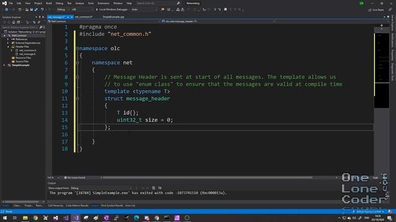This screenshot has width=396, height=222.
Task: Expand External Dependencies node
Action: [x=8, y=43]
